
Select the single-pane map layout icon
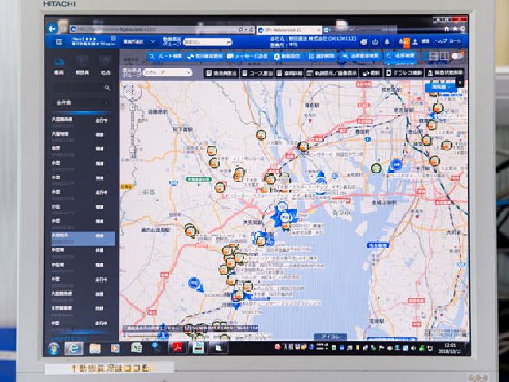pos(425,57)
